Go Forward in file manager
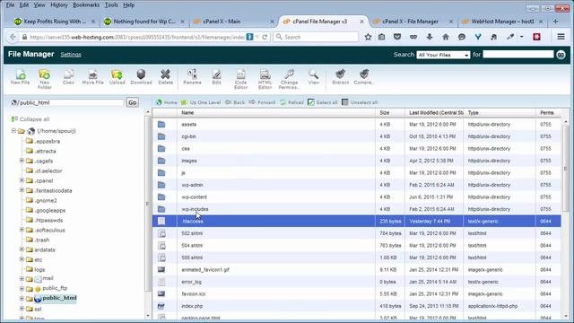 pyautogui.click(x=262, y=102)
